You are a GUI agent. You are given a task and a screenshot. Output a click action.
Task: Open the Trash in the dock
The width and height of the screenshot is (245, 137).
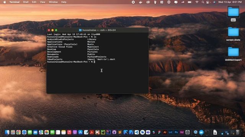[x=237, y=132]
